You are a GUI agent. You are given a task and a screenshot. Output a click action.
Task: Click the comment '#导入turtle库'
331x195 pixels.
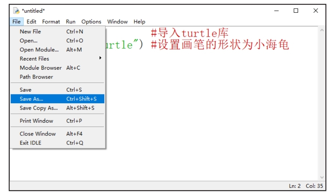pyautogui.click(x=190, y=33)
